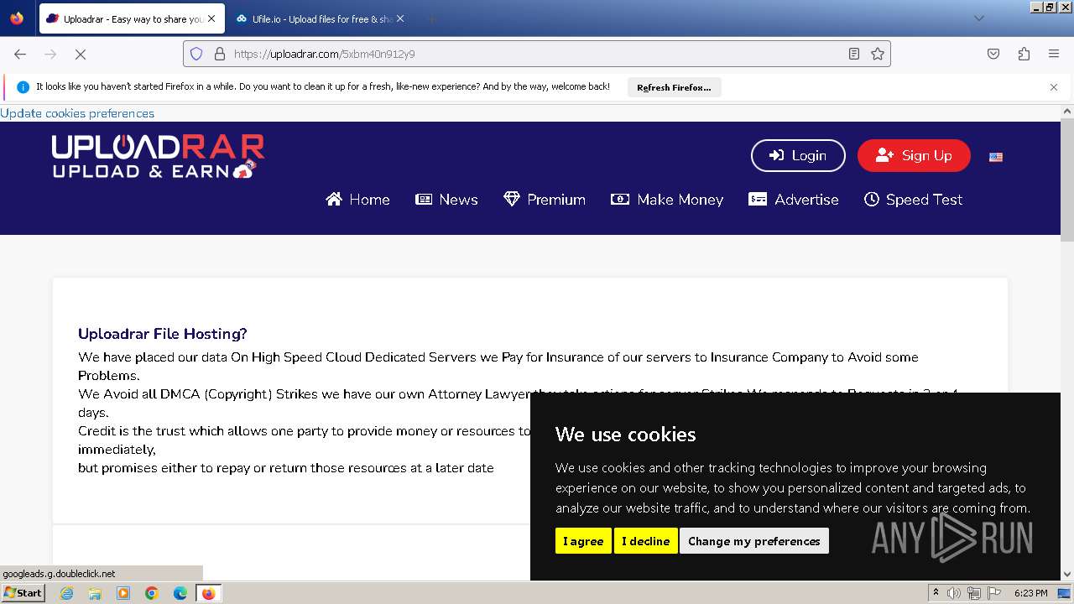Click the 6:23 PM system clock
This screenshot has width=1074, height=604.
[x=1030, y=593]
